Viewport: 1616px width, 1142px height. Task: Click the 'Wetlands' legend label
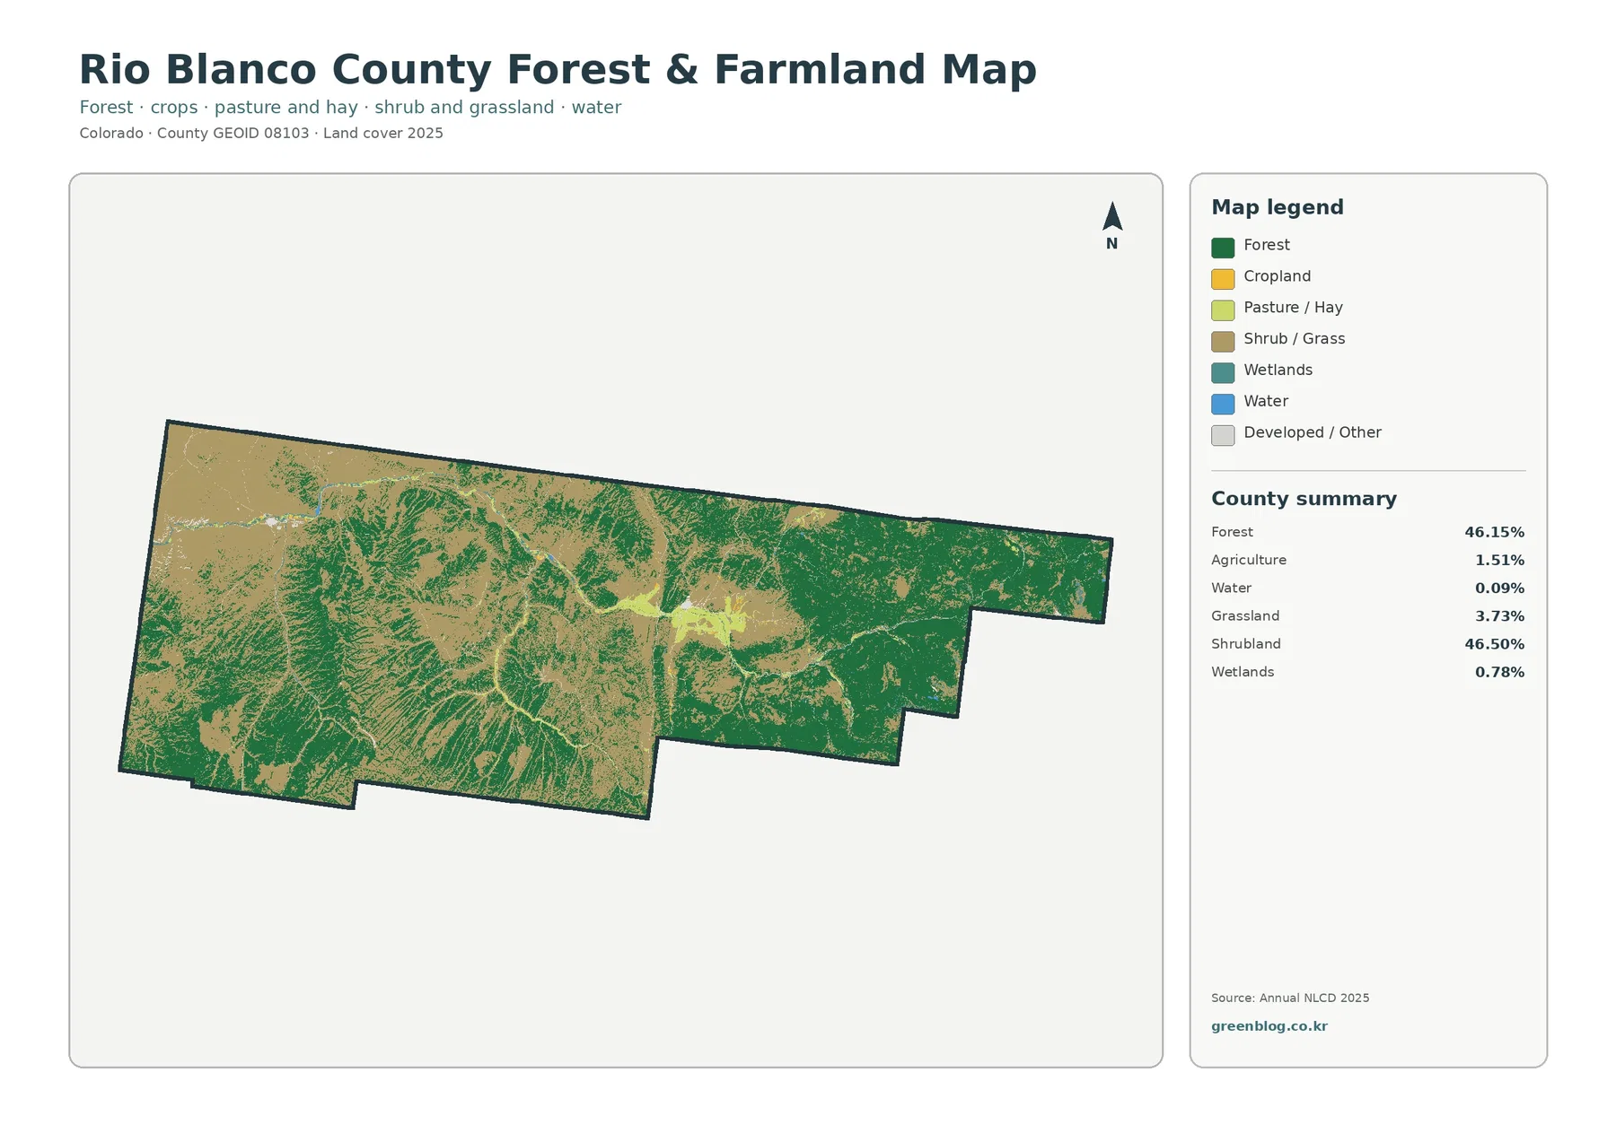(1278, 370)
